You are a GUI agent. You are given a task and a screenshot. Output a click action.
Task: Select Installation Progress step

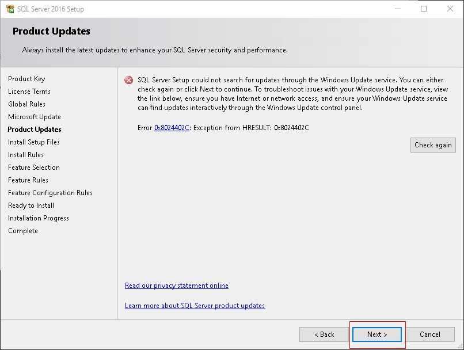tap(39, 218)
